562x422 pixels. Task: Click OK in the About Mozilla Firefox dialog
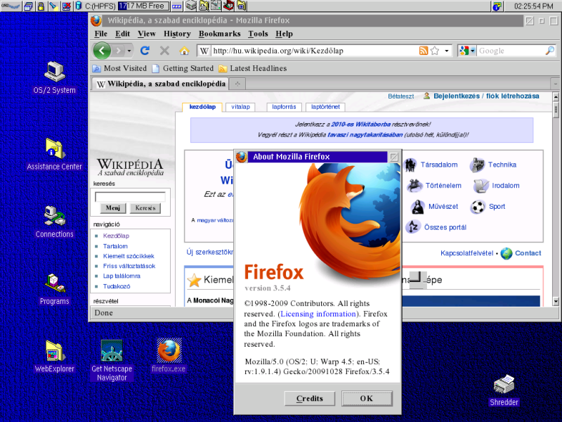[367, 398]
